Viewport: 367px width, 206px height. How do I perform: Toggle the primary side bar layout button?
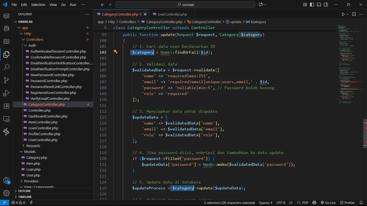click(312, 5)
